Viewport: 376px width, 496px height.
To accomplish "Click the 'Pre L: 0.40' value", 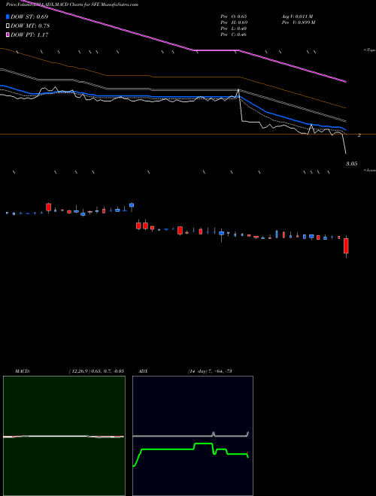I will tap(234, 29).
